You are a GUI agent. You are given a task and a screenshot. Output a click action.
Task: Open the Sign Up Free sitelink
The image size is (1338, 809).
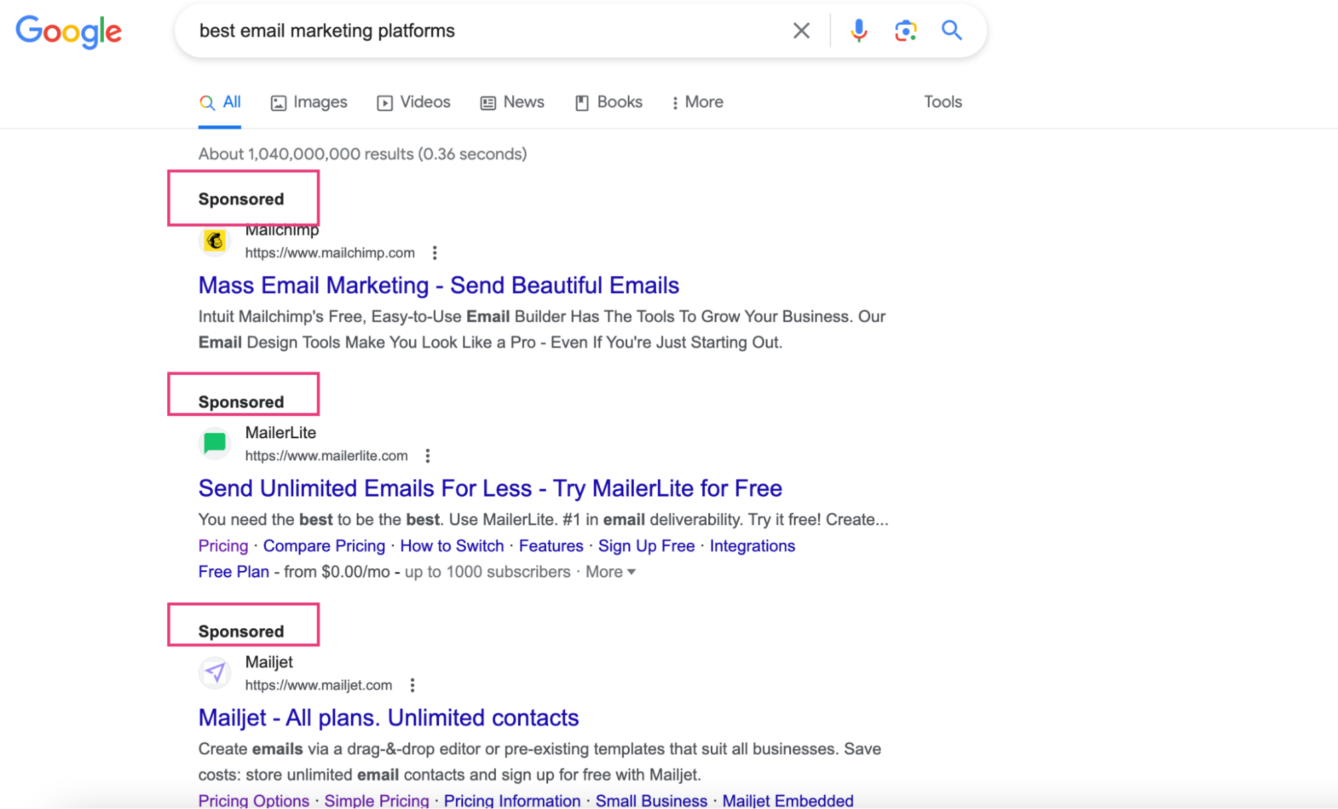[647, 546]
